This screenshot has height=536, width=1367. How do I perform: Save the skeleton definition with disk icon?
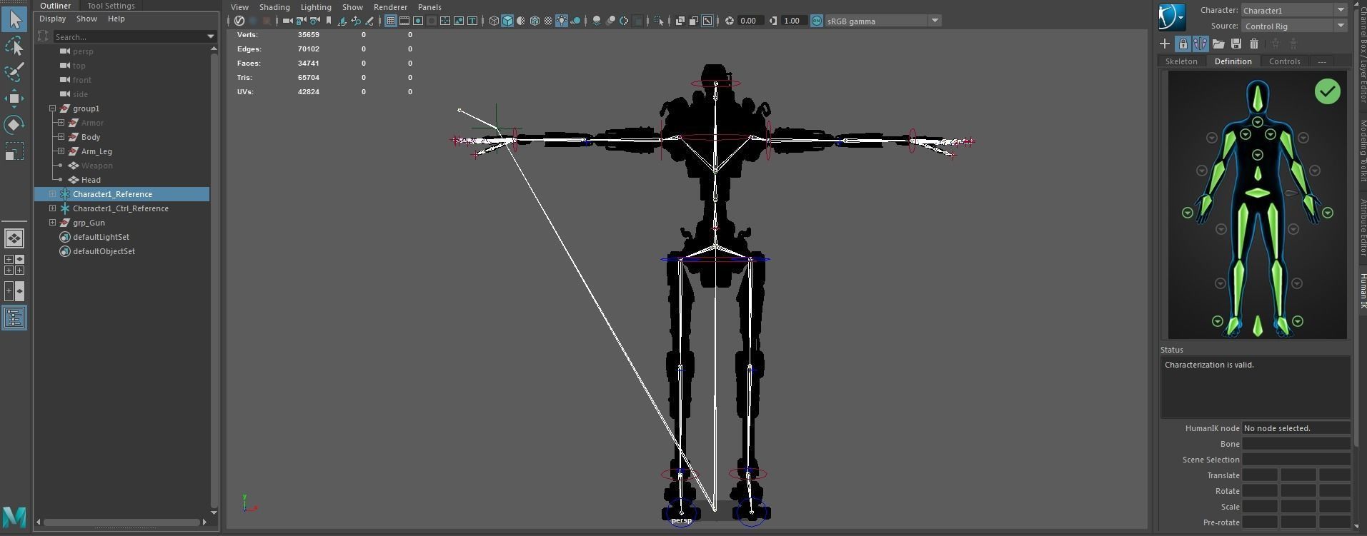click(1236, 44)
